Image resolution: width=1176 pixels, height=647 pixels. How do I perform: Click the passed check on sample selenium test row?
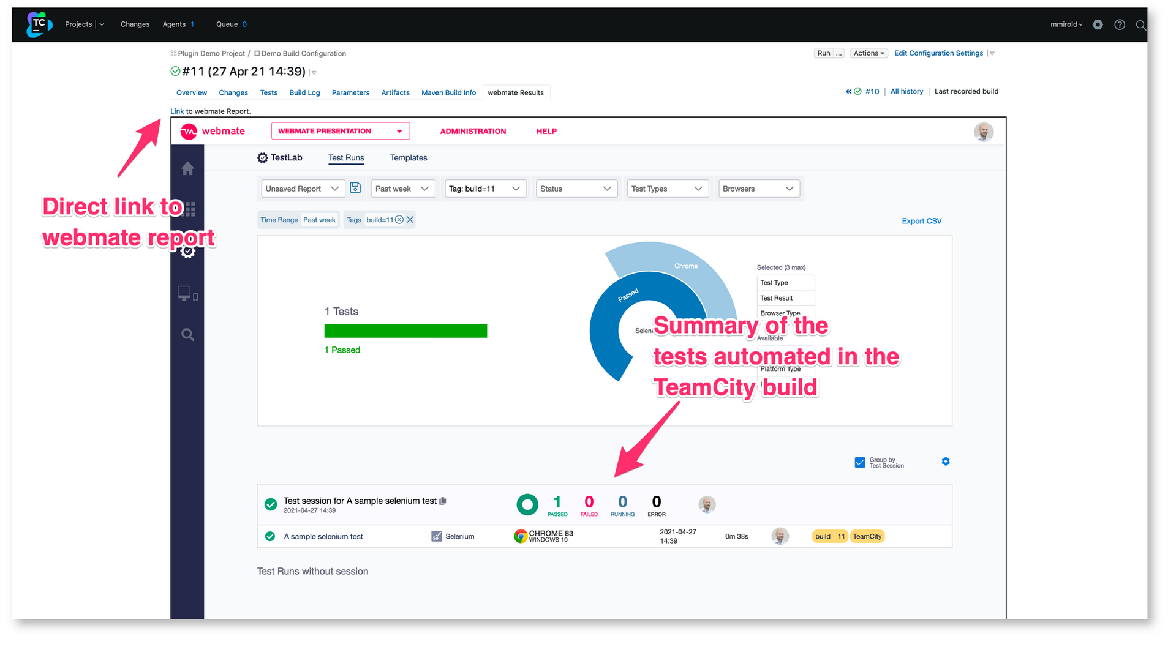(270, 536)
